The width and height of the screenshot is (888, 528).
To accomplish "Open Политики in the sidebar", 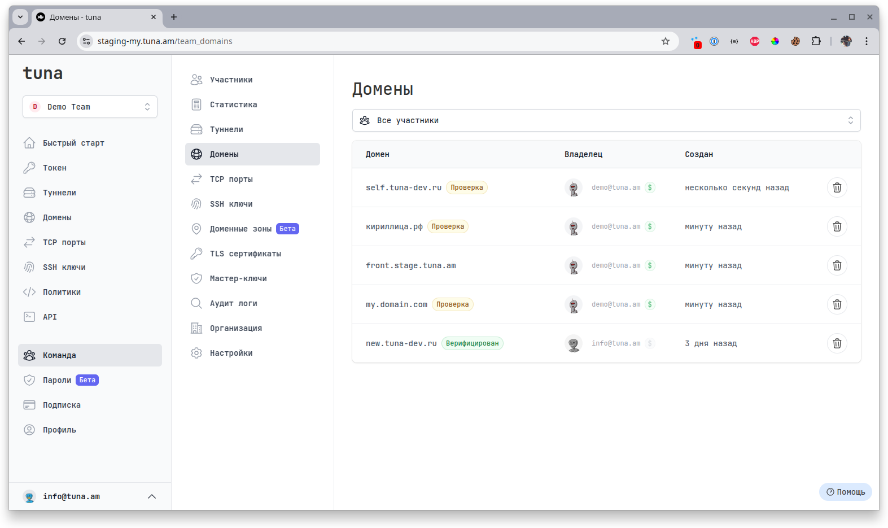I will (90, 292).
